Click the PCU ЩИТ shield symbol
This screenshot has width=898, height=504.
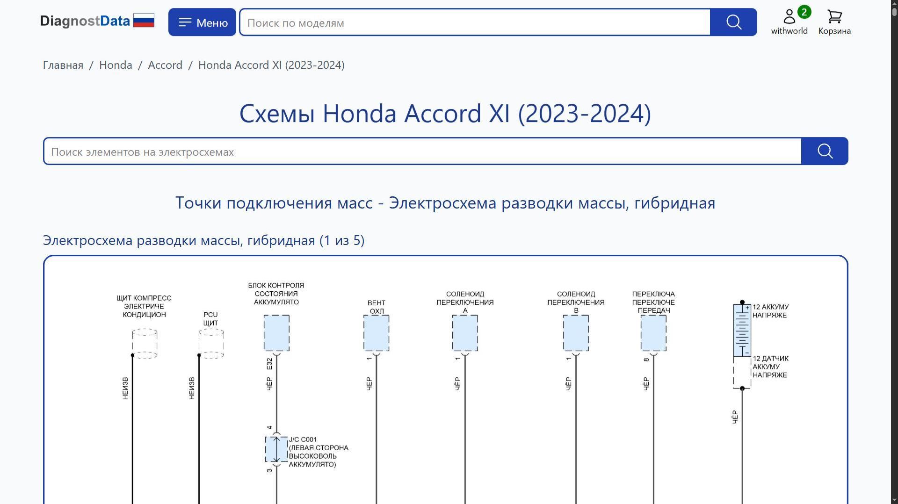tap(211, 344)
